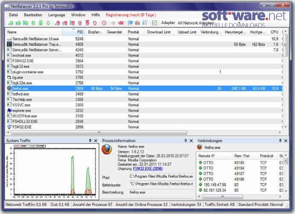Sort connections by Remote IP column
295x214 pixels.
coord(214,156)
